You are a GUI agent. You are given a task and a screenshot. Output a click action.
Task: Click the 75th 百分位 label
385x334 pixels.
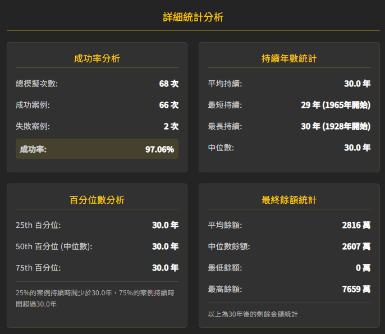click(x=38, y=268)
